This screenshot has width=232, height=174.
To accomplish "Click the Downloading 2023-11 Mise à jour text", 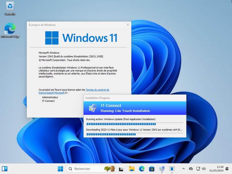I will [134, 130].
